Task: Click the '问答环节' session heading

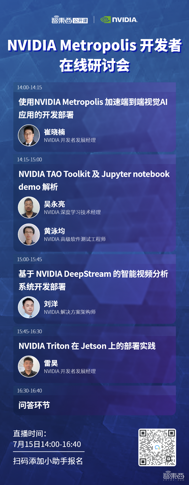Action: click(x=34, y=405)
